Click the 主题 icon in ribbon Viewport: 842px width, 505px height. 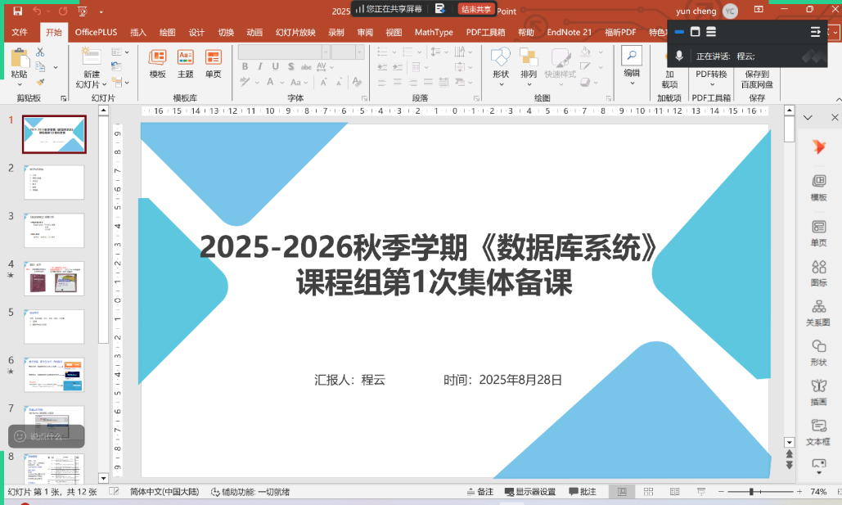pyautogui.click(x=186, y=62)
